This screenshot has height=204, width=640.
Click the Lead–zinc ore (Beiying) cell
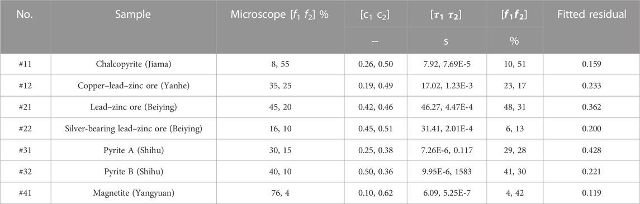tap(134, 107)
